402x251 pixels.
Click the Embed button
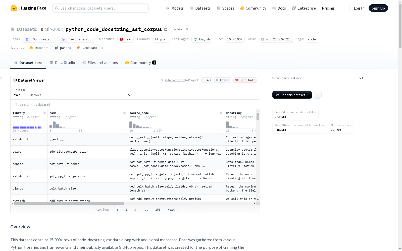222,80
